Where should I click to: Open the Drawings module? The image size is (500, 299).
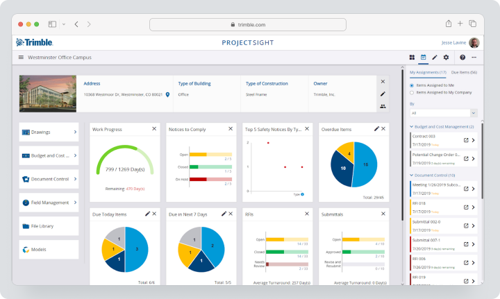point(49,132)
